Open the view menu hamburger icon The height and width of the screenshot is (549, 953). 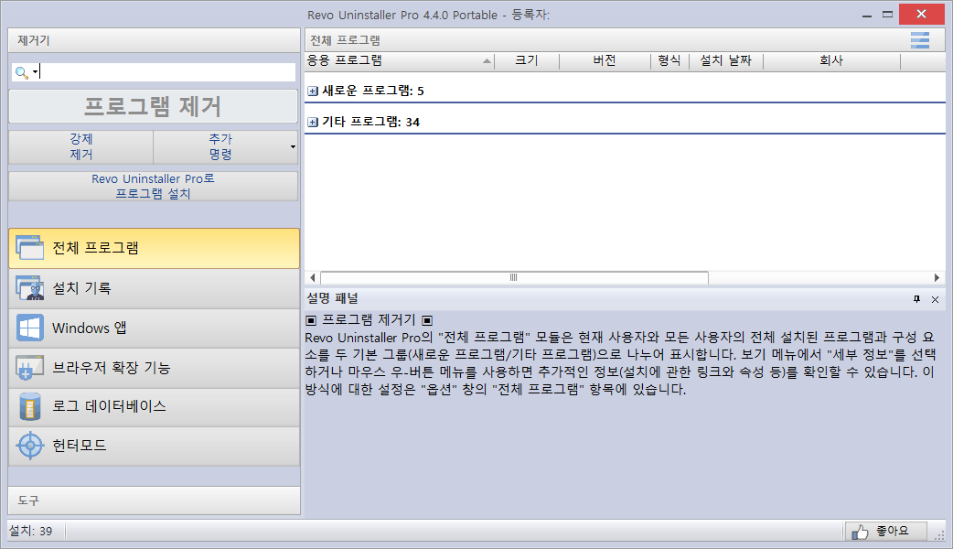[x=919, y=40]
